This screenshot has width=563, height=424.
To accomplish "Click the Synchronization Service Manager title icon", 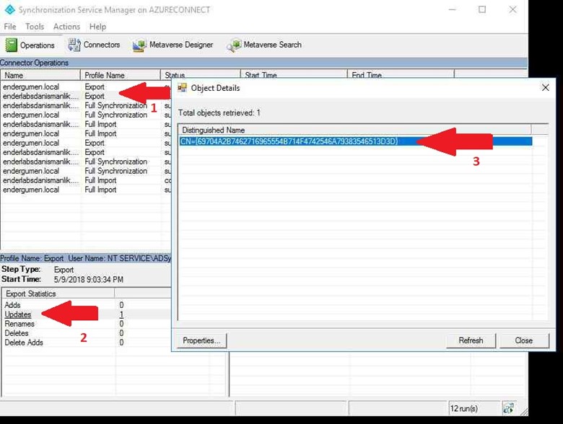I will pyautogui.click(x=9, y=10).
